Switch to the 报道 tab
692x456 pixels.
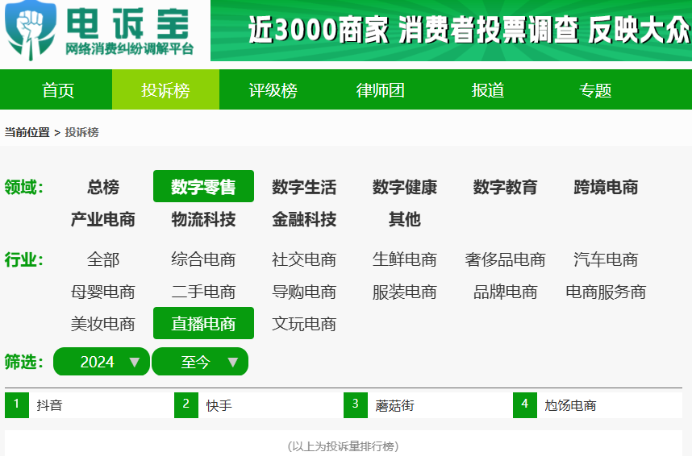(x=488, y=90)
